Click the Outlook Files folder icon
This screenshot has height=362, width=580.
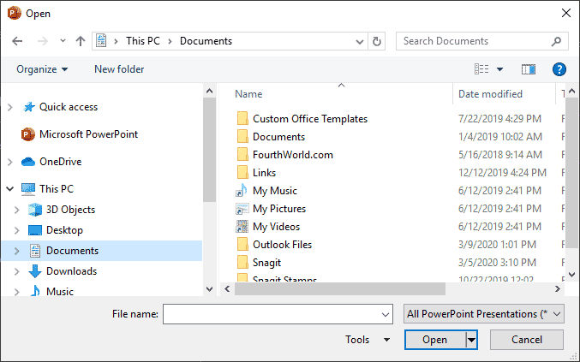[x=242, y=244]
